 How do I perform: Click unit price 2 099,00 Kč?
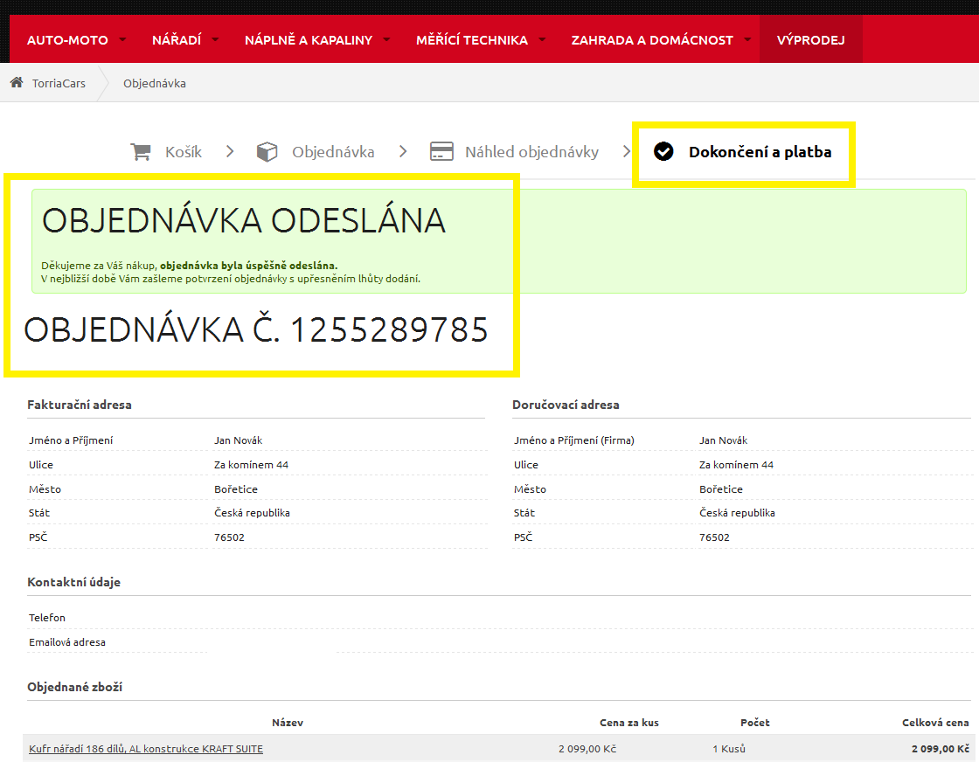[x=587, y=748]
